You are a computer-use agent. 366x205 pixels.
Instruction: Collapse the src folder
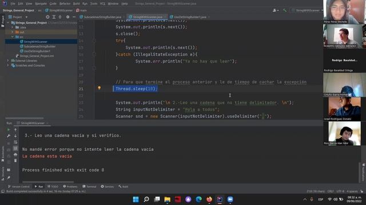click(x=13, y=37)
